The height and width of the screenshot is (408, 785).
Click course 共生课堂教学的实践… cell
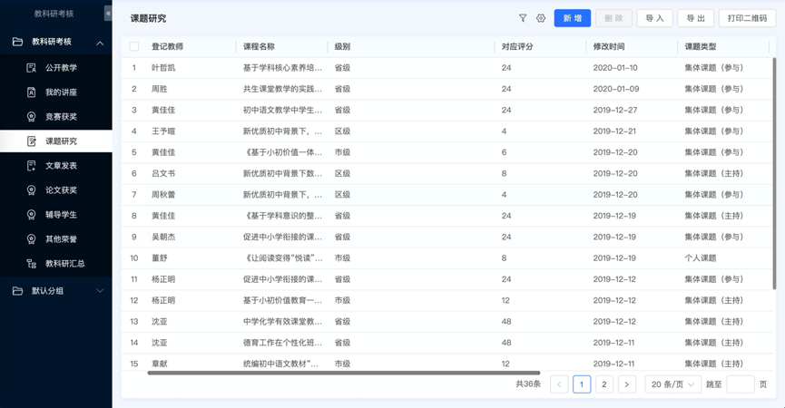pos(282,89)
